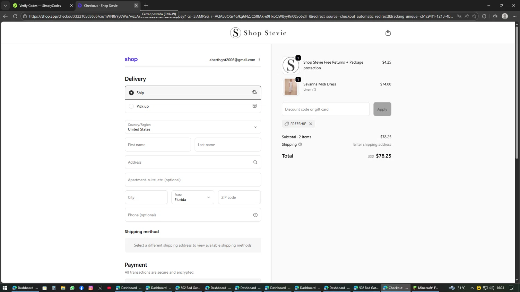The width and height of the screenshot is (520, 292).
Task: Click the phone help question mark icon
Action: [x=255, y=215]
